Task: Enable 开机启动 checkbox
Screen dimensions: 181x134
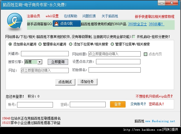Action: [x=134, y=37]
